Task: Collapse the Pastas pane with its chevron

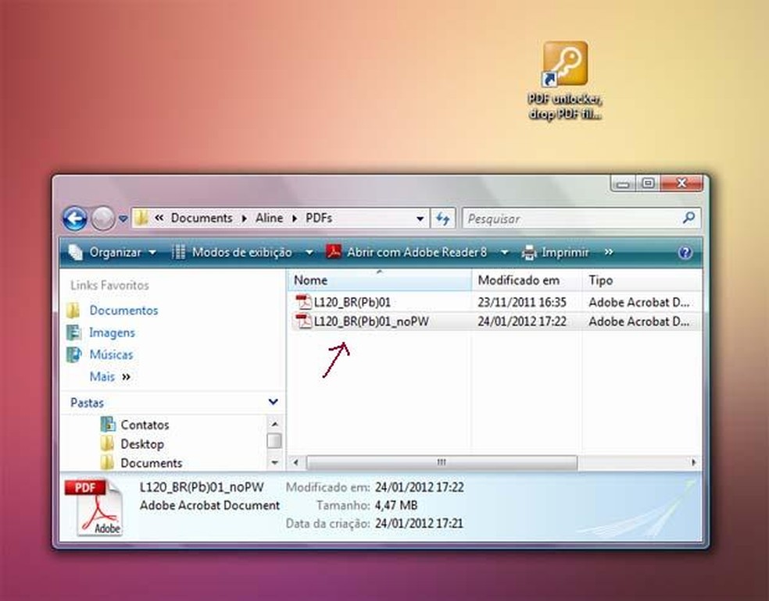Action: pyautogui.click(x=274, y=402)
